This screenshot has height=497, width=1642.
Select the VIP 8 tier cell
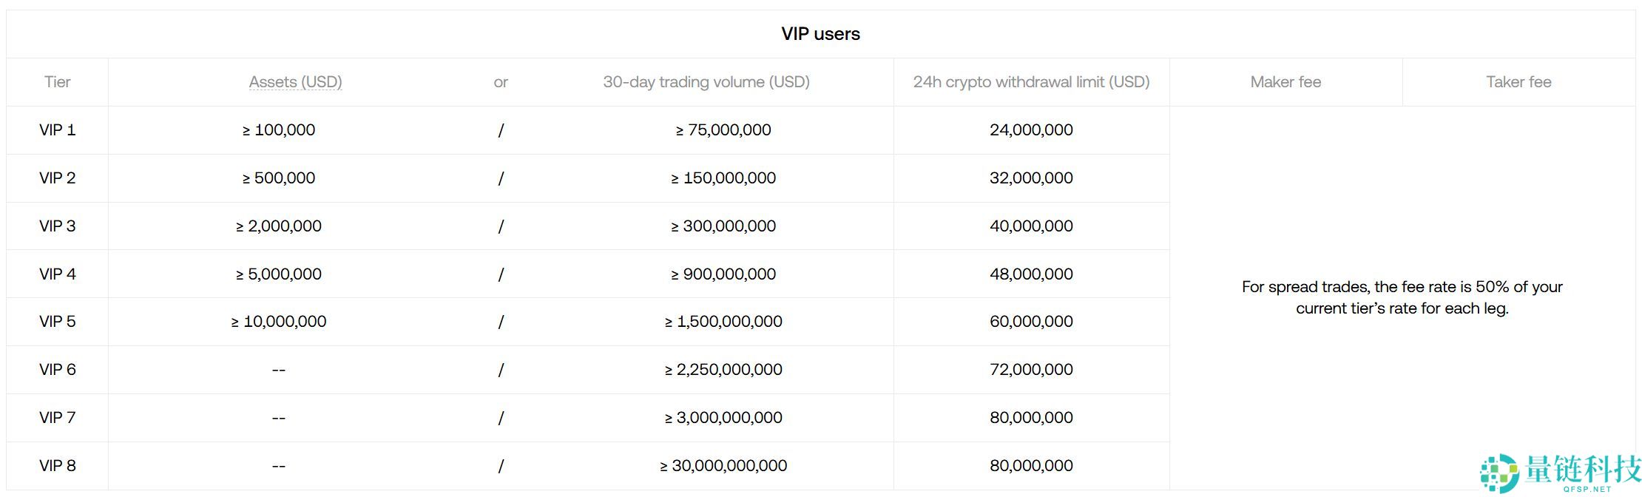(x=58, y=466)
